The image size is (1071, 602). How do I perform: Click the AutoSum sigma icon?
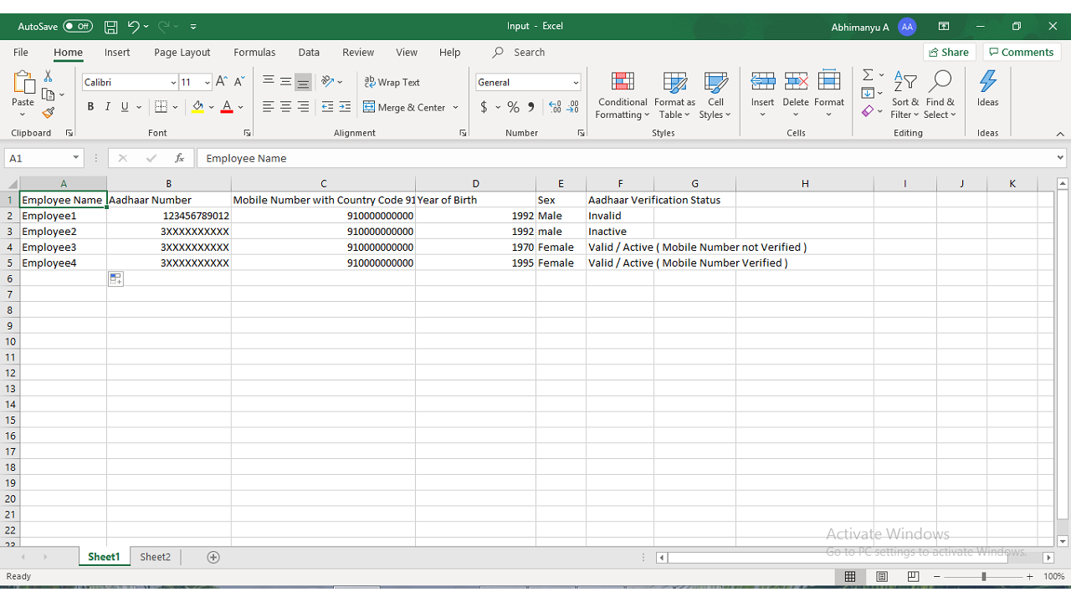pyautogui.click(x=868, y=75)
